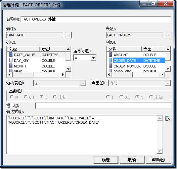
Task: Select the DATE_VALUE column row
Action: (36, 55)
